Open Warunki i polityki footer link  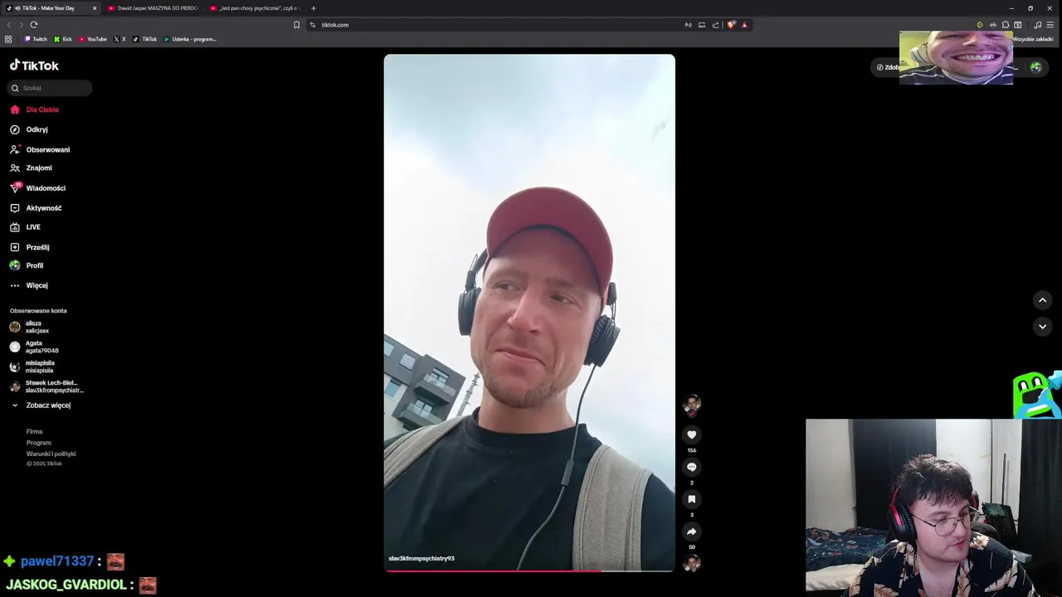[x=51, y=454]
